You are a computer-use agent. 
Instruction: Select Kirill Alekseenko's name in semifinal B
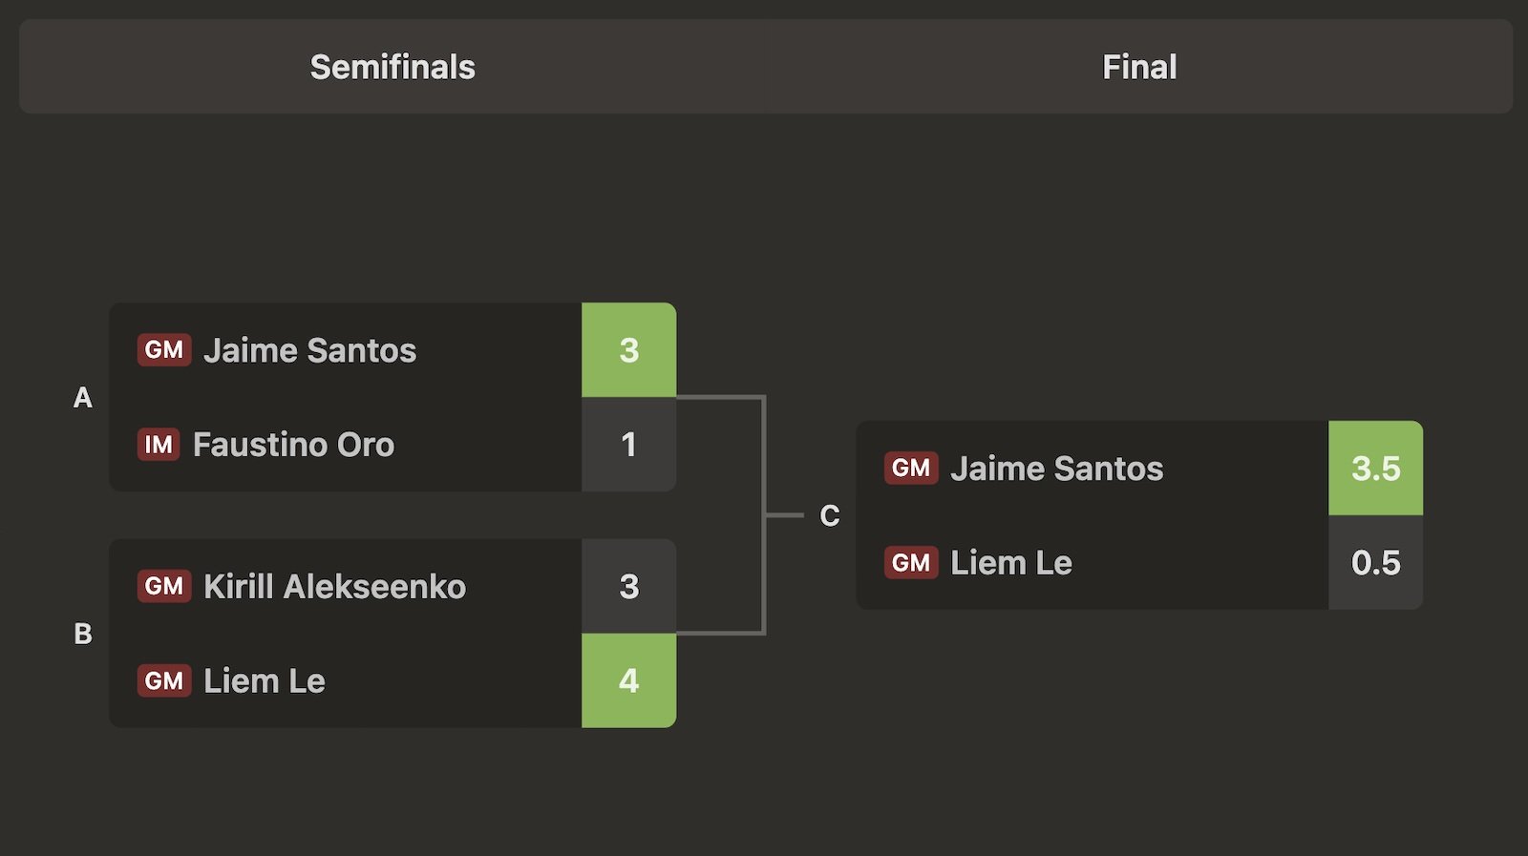coord(335,586)
